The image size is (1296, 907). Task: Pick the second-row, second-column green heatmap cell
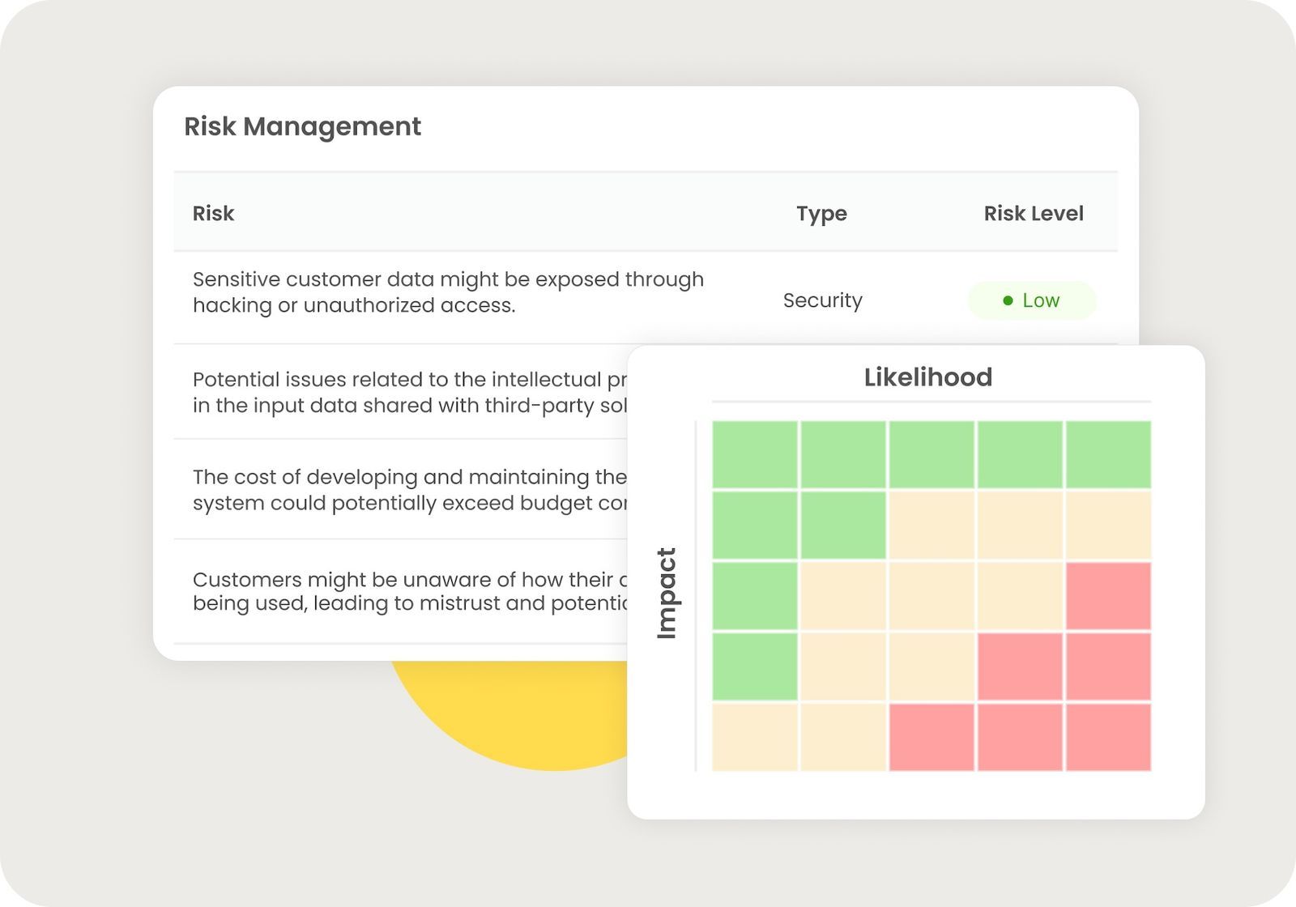click(x=843, y=525)
